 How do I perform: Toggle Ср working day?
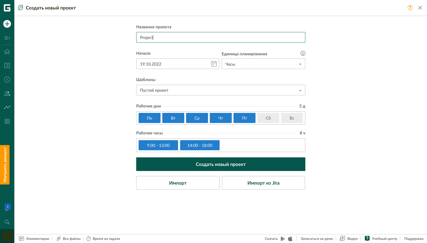197,118
